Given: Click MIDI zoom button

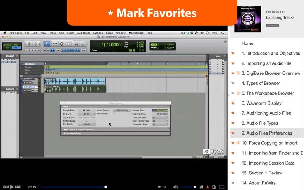Looking at the screenshot, I should pyautogui.click(x=35, y=44).
